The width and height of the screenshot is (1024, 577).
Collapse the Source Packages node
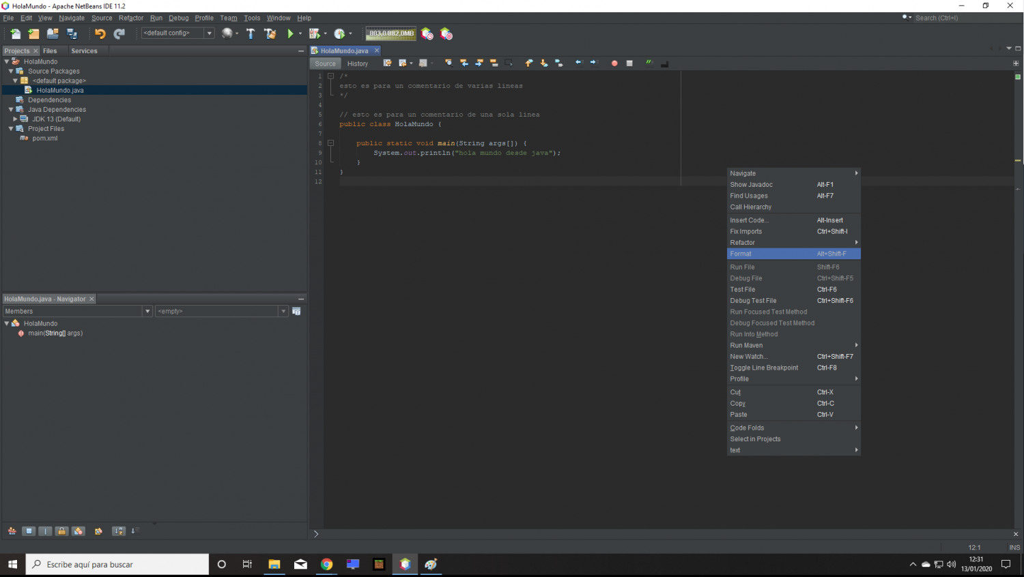point(11,71)
